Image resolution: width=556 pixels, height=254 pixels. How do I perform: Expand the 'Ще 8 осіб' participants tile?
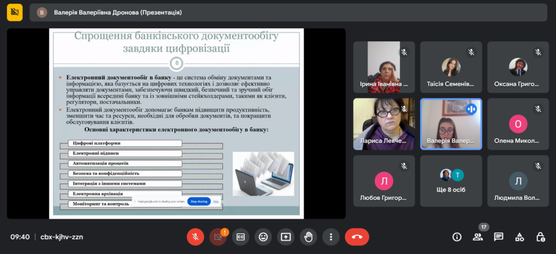[451, 181]
